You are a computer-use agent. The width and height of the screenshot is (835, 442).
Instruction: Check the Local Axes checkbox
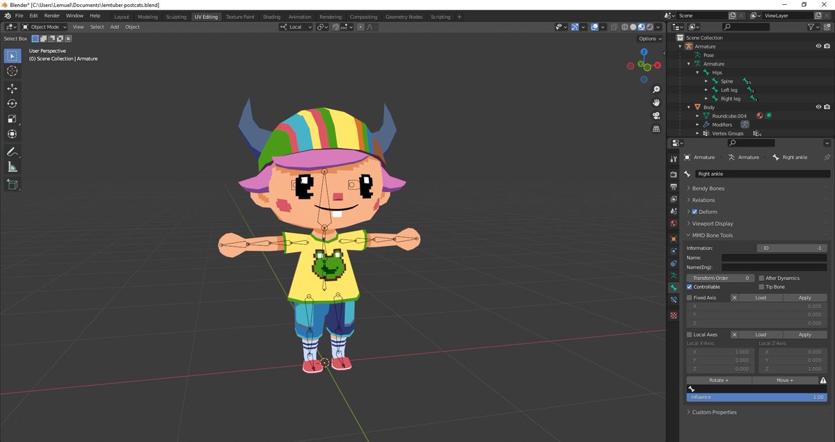coord(690,335)
